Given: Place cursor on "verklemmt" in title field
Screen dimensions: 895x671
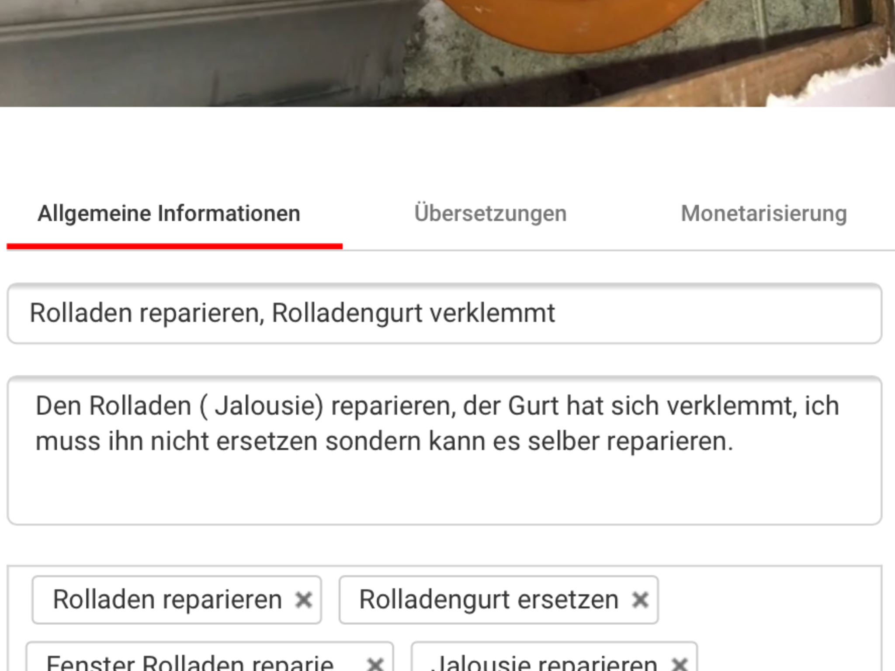Looking at the screenshot, I should point(492,313).
